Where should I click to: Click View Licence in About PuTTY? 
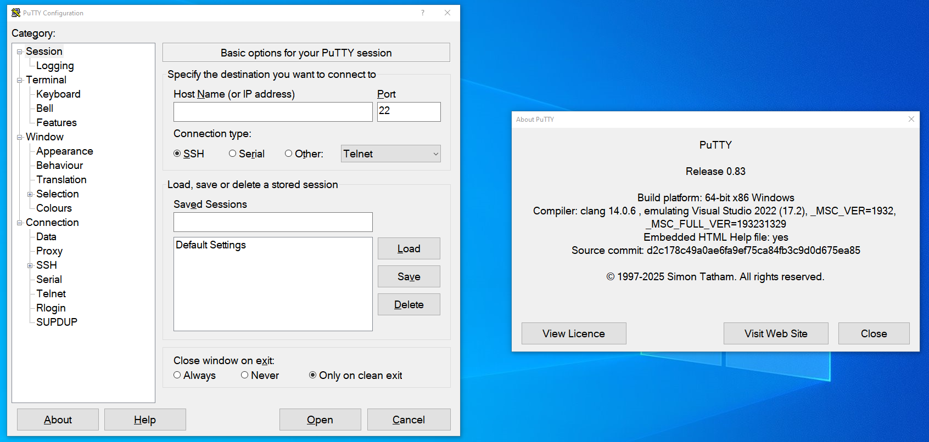(x=574, y=333)
